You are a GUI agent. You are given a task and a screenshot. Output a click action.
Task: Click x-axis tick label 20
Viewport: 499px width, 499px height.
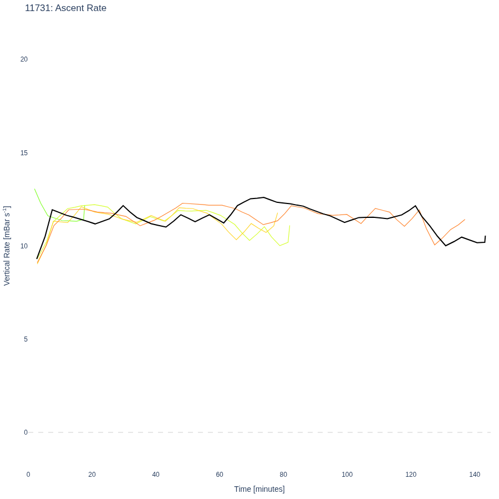point(92,475)
